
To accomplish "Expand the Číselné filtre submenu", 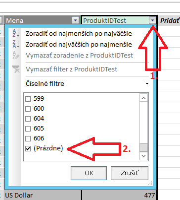I will pos(87,83).
